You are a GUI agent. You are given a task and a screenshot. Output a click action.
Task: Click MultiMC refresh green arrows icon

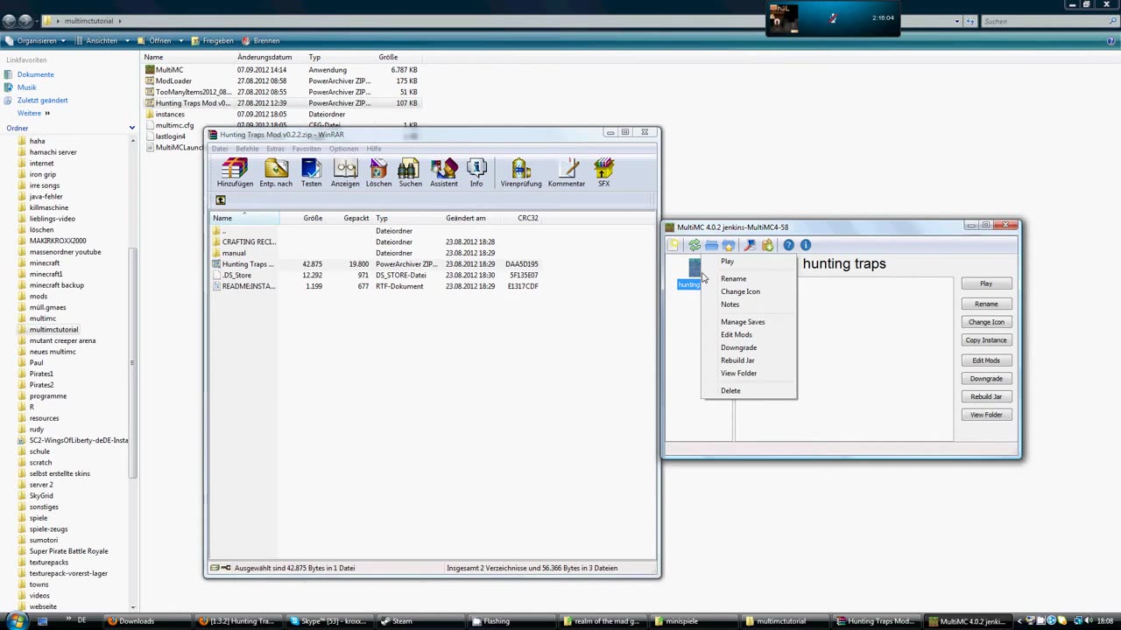click(694, 246)
